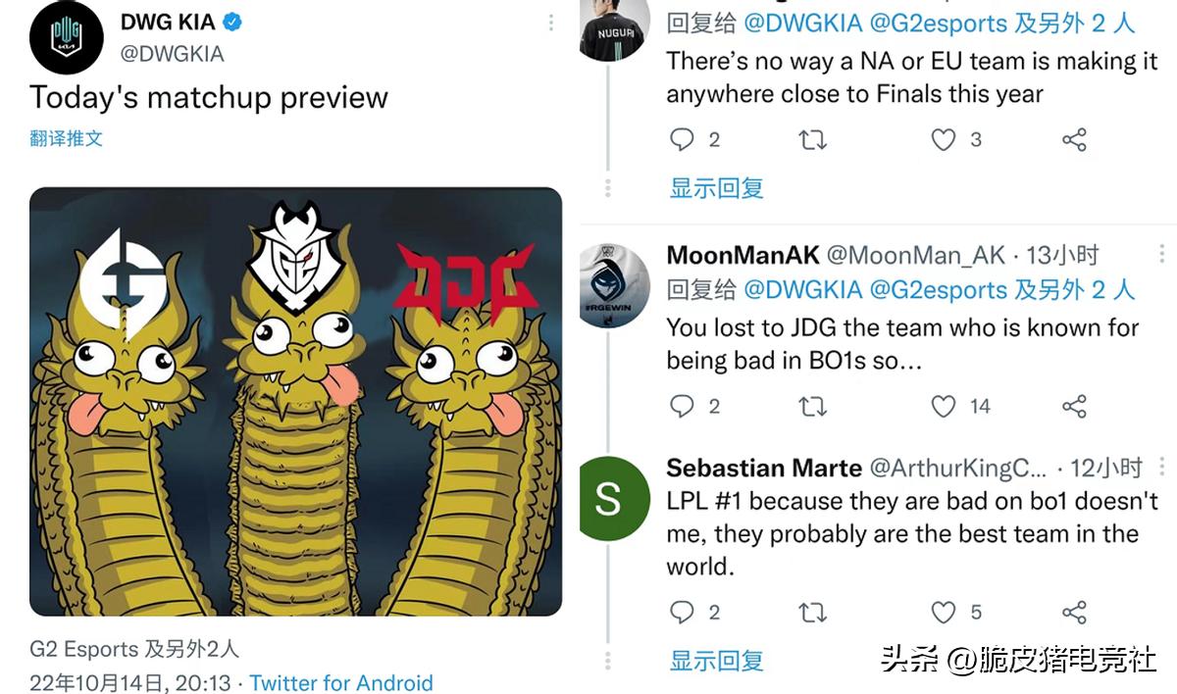The height and width of the screenshot is (694, 1177).
Task: Show replies under the first comment
Action: pyautogui.click(x=717, y=188)
